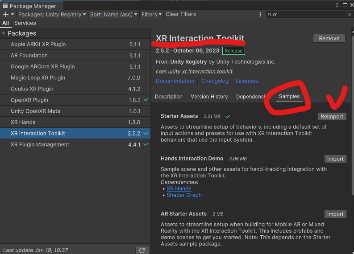Switch to the Services tab

[25, 23]
